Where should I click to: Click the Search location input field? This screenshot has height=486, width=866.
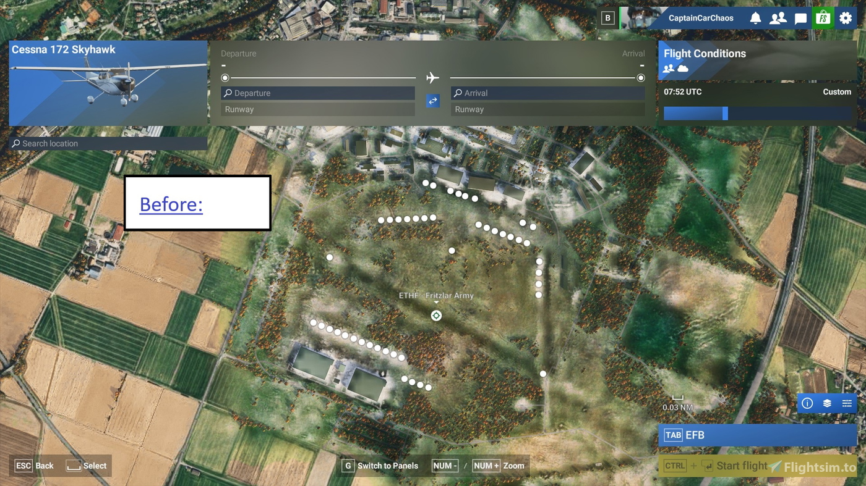coord(108,143)
